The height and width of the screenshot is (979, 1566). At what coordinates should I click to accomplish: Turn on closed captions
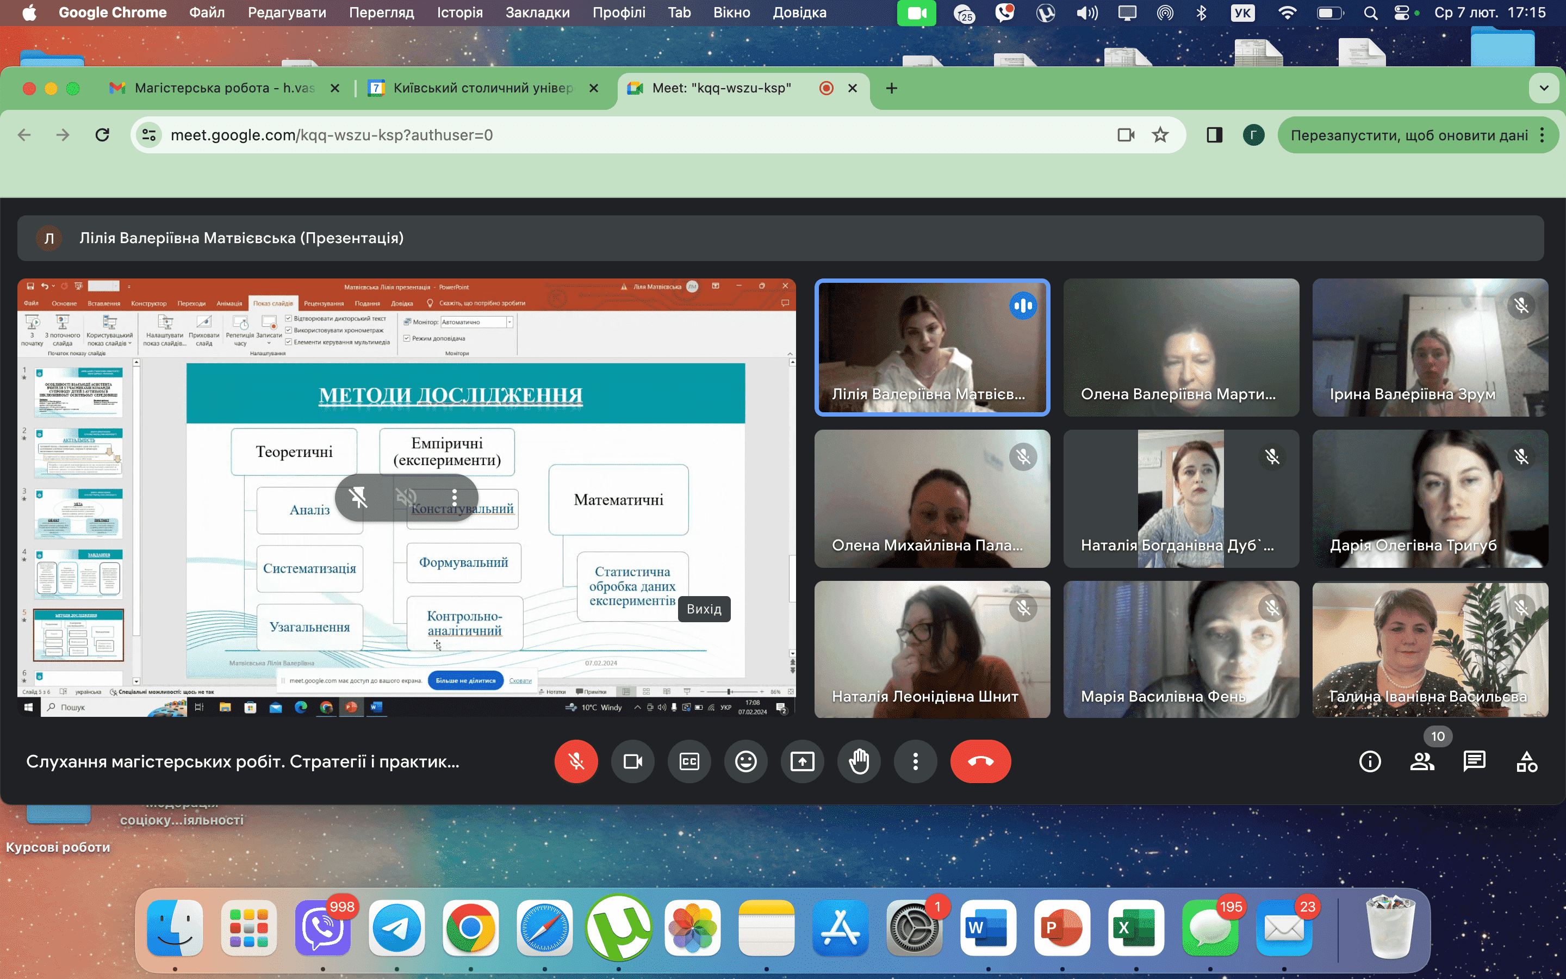coord(689,761)
